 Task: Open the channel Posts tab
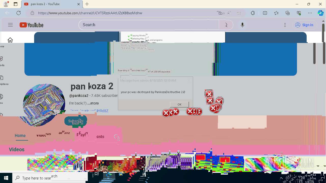coord(100,136)
